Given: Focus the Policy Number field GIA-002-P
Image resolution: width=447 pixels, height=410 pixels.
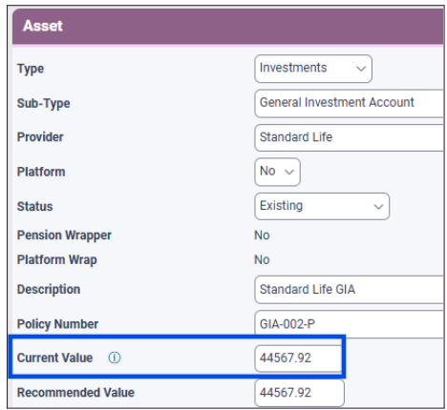Looking at the screenshot, I should coord(349,323).
